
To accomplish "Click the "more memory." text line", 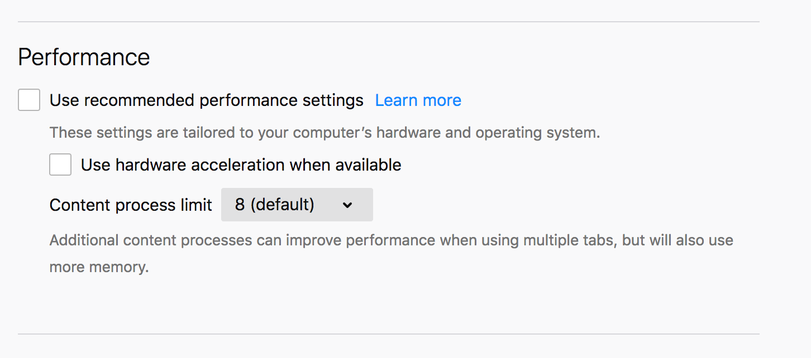I will [x=99, y=267].
